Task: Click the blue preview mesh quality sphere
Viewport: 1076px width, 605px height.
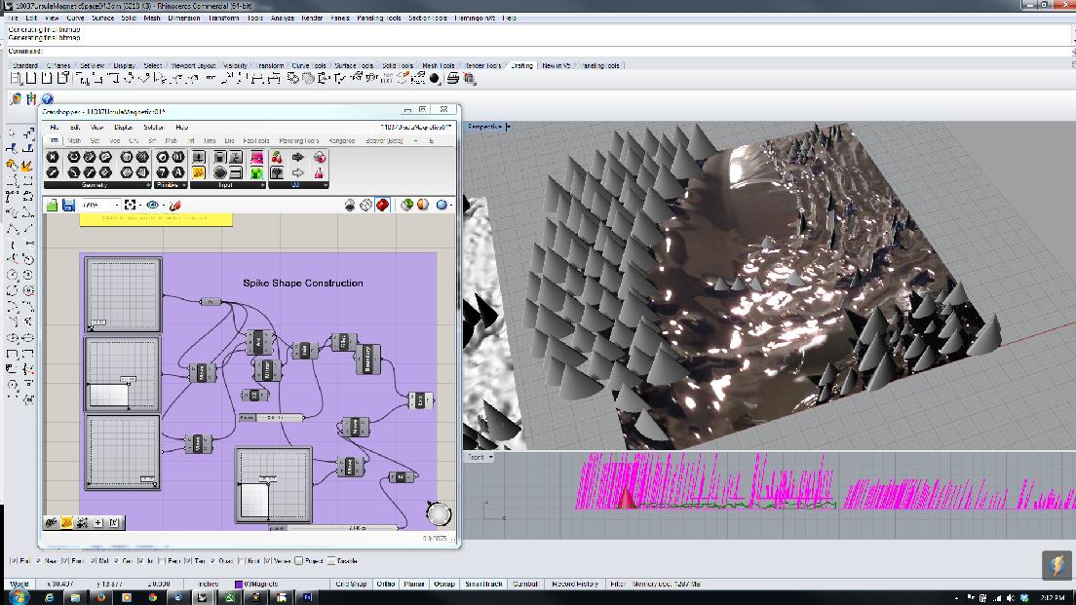Action: [442, 206]
